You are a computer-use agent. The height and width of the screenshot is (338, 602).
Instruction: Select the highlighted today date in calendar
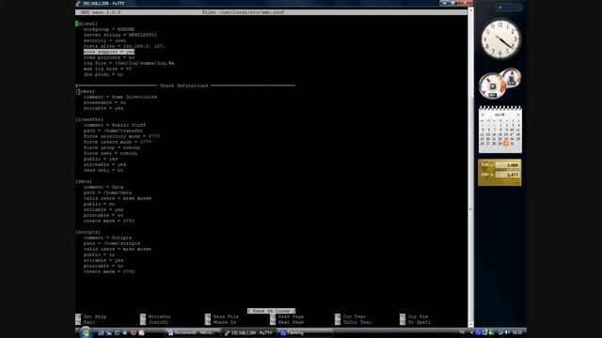pos(506,144)
